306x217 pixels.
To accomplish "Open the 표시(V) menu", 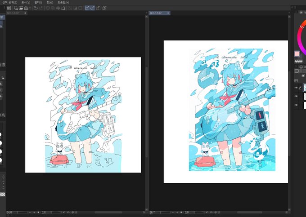I will pyautogui.click(x=26, y=3).
